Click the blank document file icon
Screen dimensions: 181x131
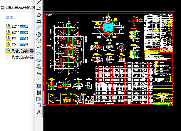8,57
